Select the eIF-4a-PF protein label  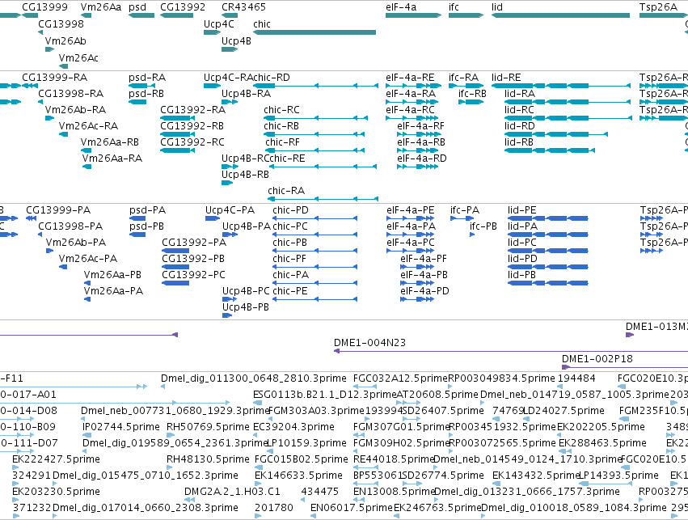tap(424, 259)
